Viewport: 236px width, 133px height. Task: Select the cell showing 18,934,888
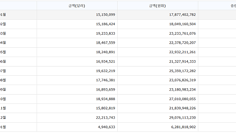77,99
